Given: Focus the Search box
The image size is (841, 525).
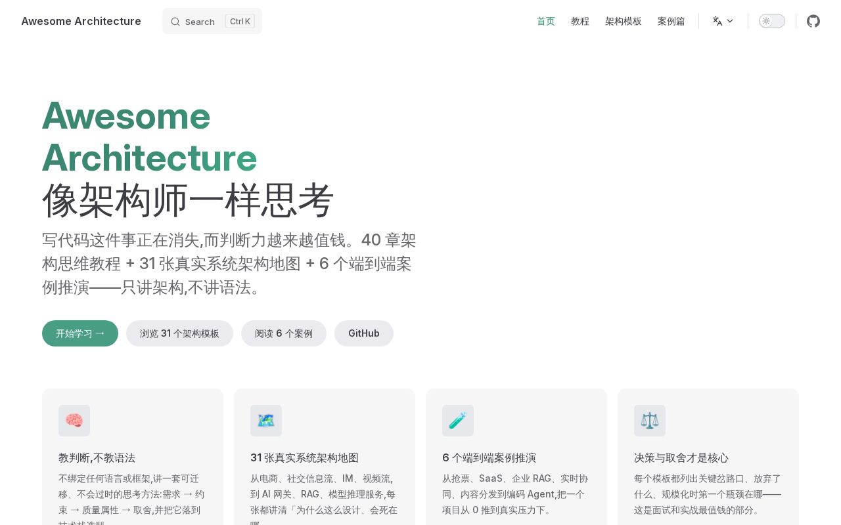Looking at the screenshot, I should click(x=212, y=21).
